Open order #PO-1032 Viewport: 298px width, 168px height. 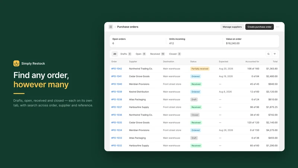pyautogui.click(x=117, y=146)
